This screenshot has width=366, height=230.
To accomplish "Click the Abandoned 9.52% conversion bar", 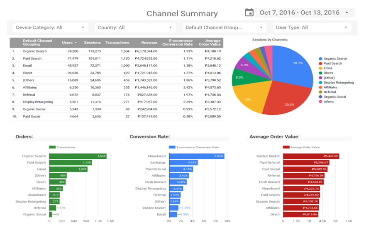I will pos(197,156).
